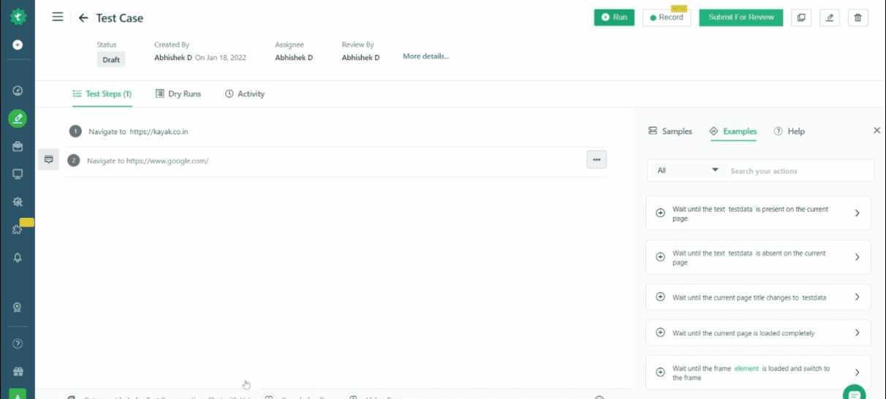Add the 'testdata is present' wait action via plus
This screenshot has height=399, width=886.
click(x=660, y=213)
